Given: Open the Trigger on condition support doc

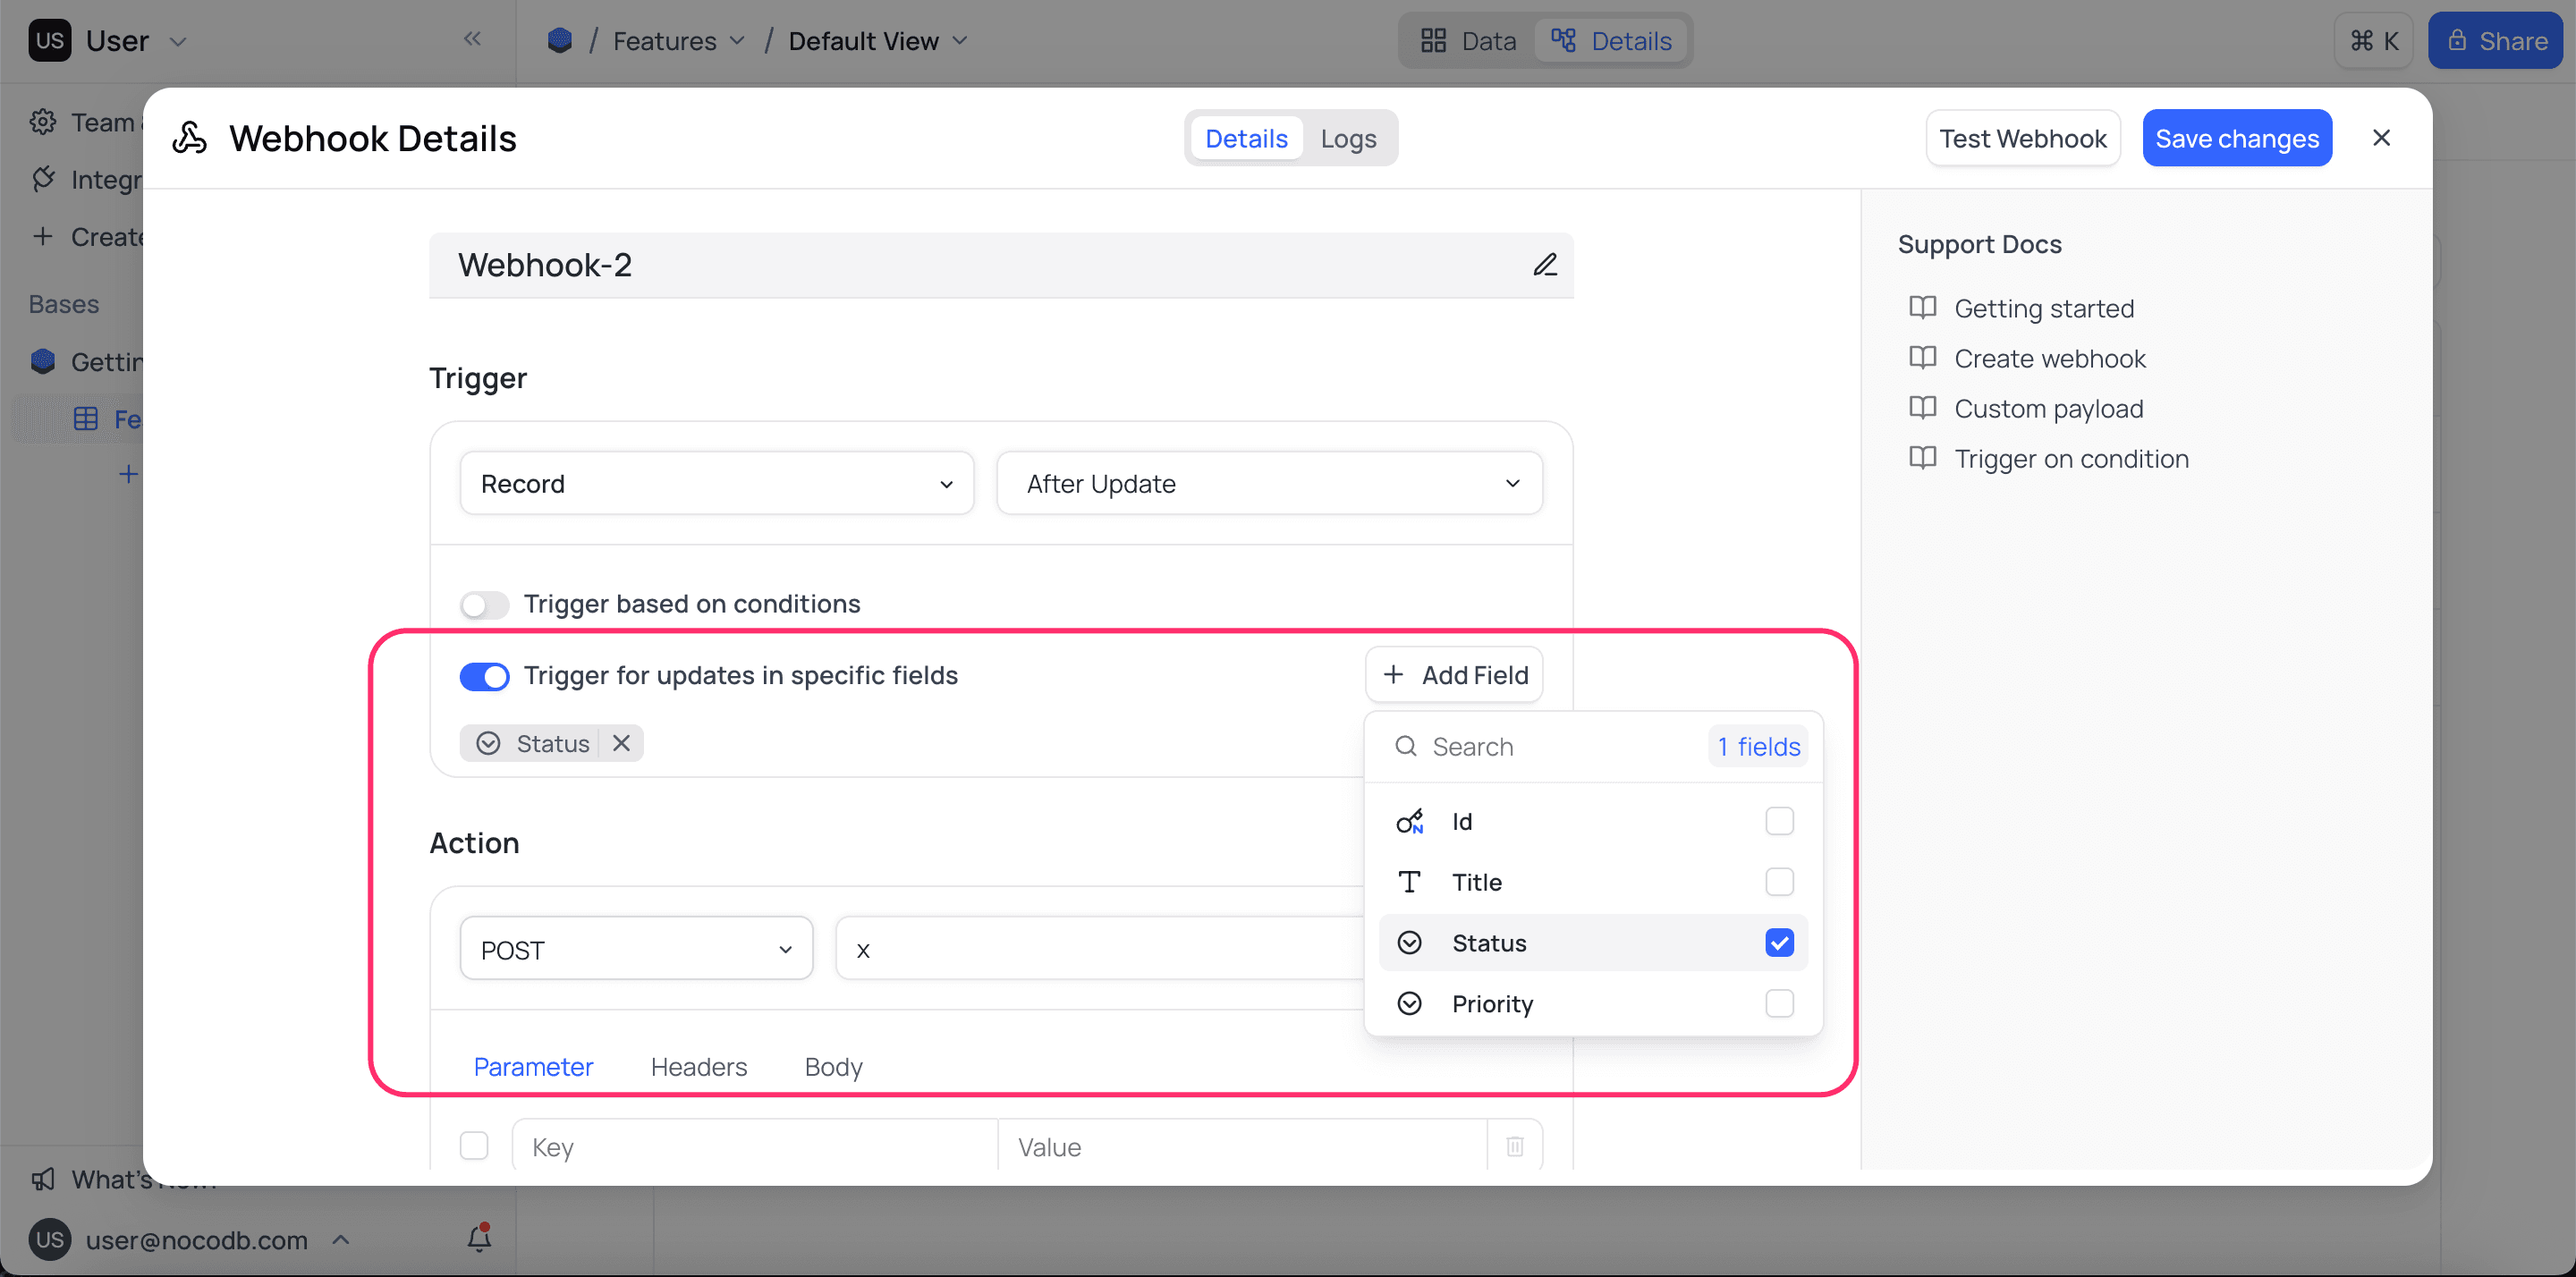Looking at the screenshot, I should click(2072, 458).
